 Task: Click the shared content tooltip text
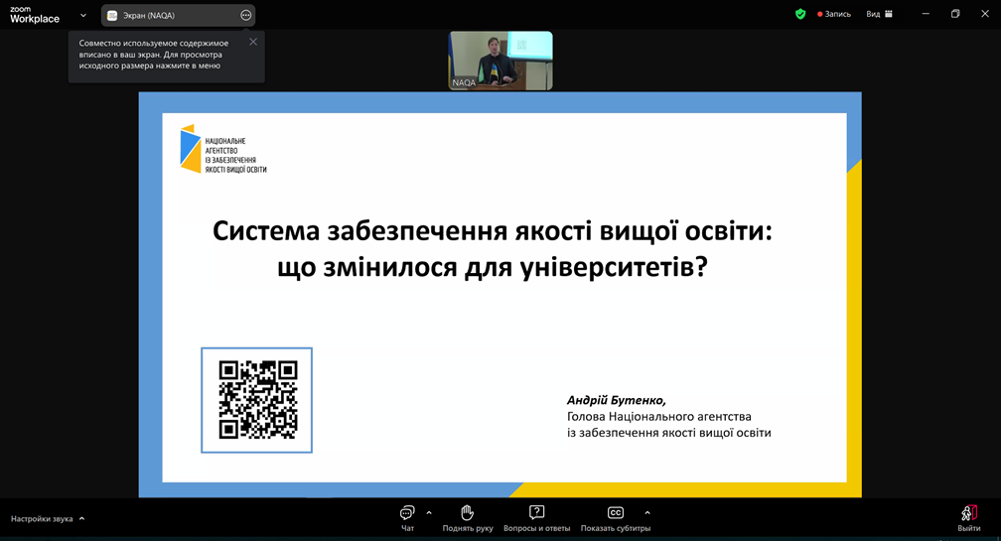pyautogui.click(x=154, y=55)
